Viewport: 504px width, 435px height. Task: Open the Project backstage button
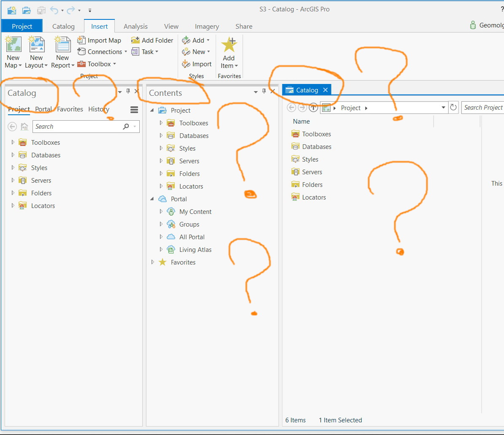22,26
